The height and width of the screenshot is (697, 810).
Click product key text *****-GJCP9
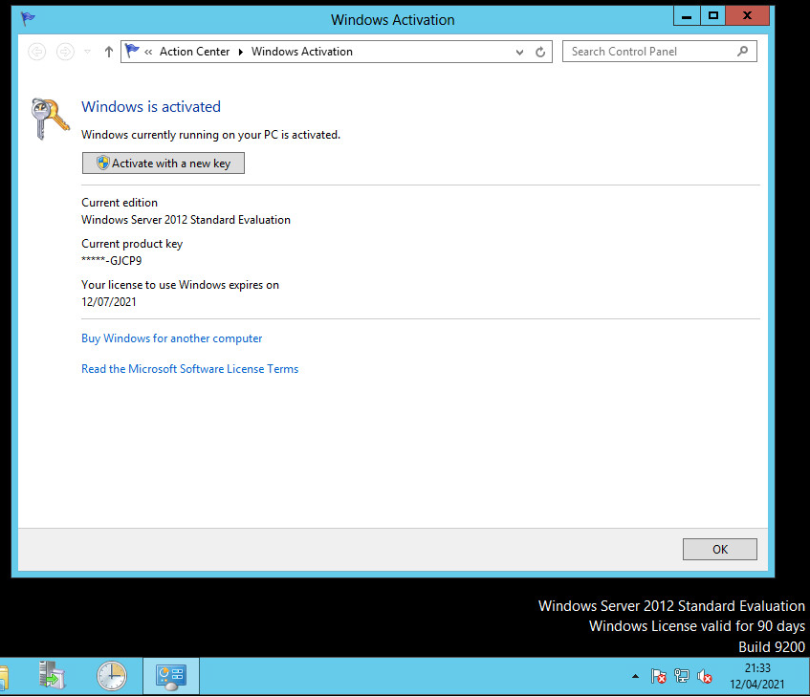point(112,260)
